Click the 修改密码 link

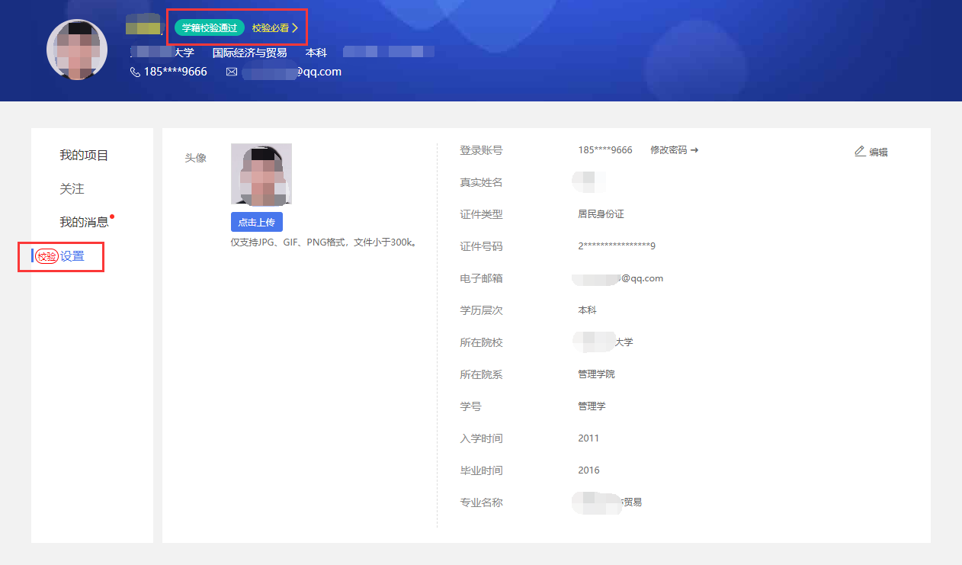[669, 150]
